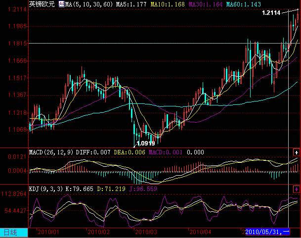Screen dimensions: 301x238
Task: Click the MACD(26,12,9) indicator label
Action: tap(51, 152)
